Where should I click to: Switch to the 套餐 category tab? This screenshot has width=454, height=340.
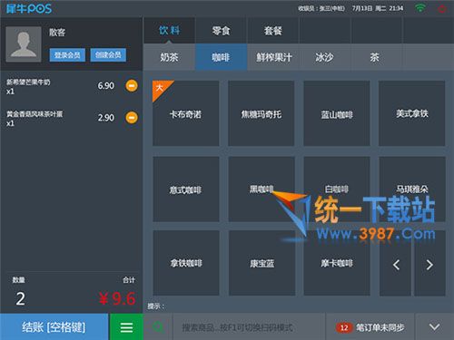(273, 31)
